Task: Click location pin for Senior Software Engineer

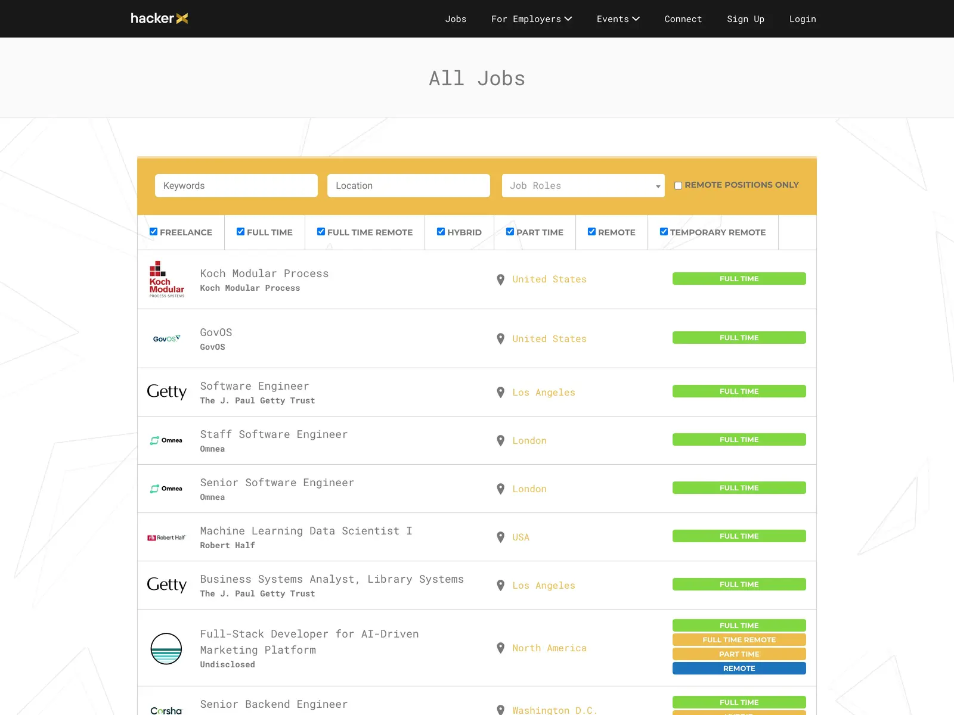Action: point(501,489)
